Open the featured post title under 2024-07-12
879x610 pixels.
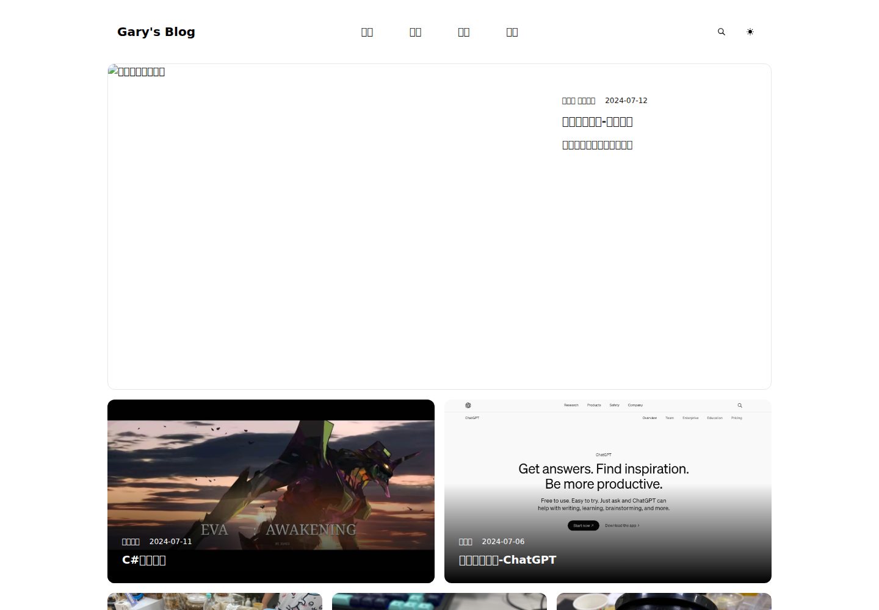tap(597, 121)
